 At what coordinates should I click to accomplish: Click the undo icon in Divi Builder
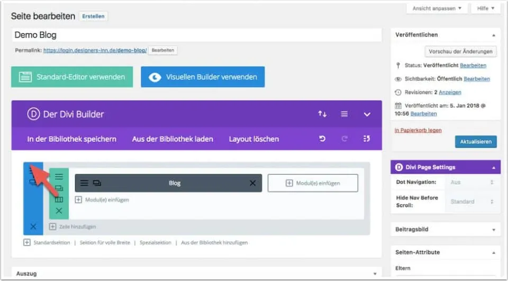click(322, 139)
